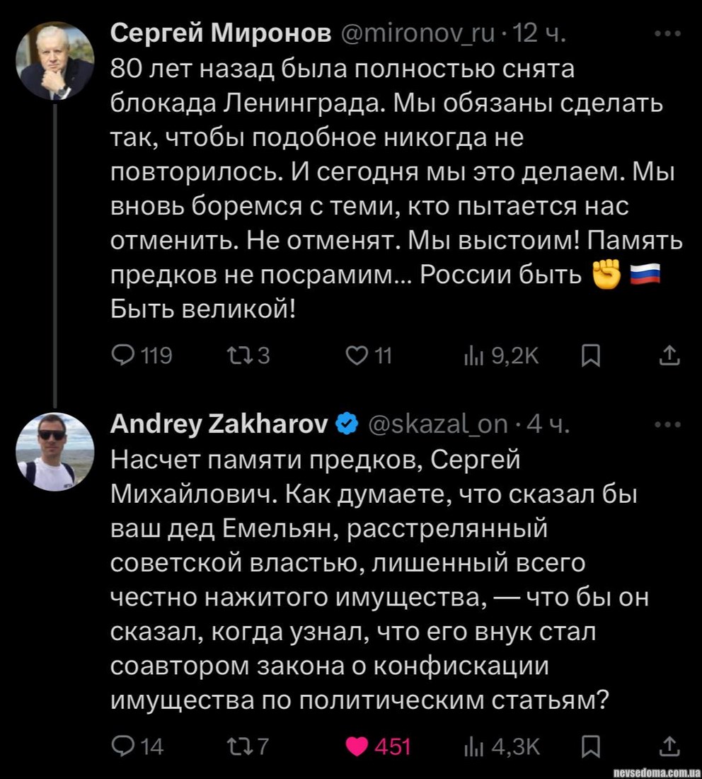Click the 12 ч. timestamp on Mironov's tweet

pos(538,33)
